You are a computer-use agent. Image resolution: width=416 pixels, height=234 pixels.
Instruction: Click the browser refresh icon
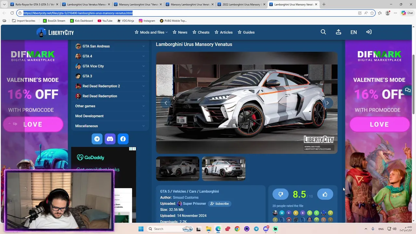[12, 13]
